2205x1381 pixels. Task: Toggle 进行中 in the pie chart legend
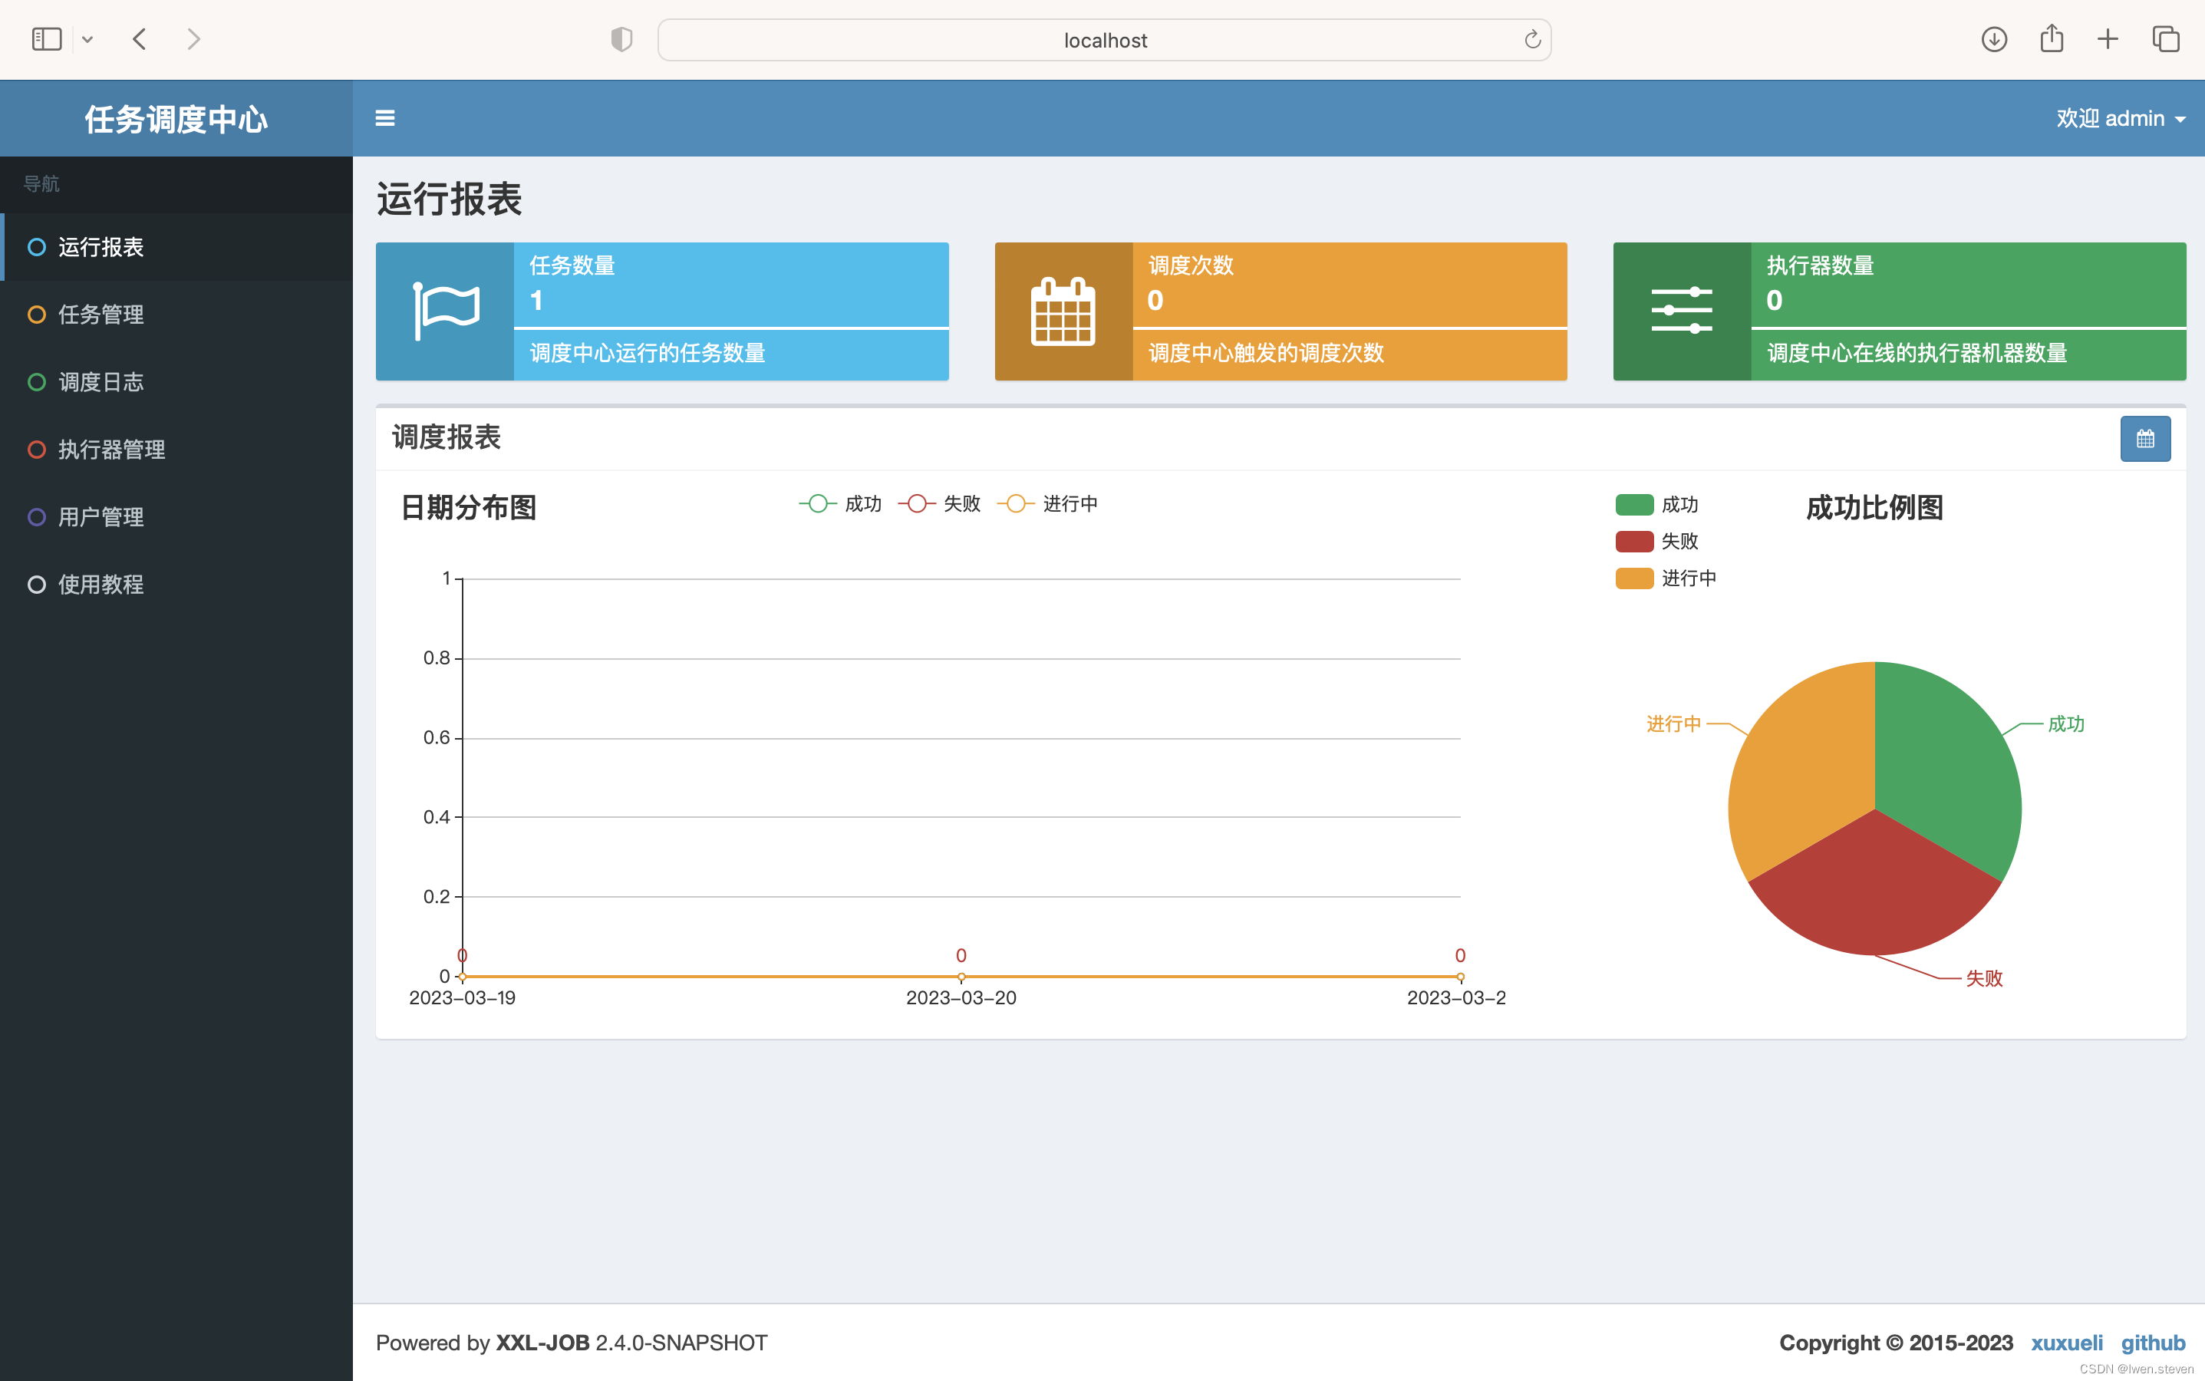(x=1666, y=578)
